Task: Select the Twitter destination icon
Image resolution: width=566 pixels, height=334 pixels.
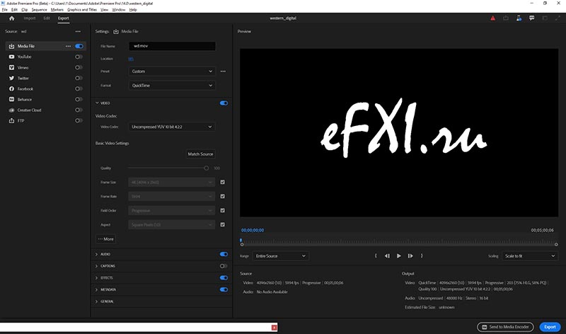Action: (x=11, y=78)
